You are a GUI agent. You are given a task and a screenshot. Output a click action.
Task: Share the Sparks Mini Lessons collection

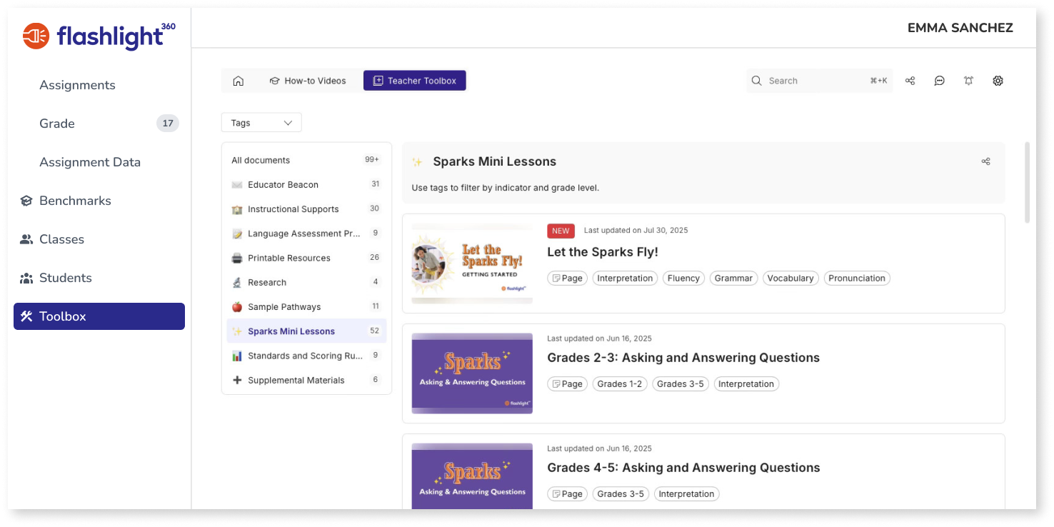[x=985, y=161]
